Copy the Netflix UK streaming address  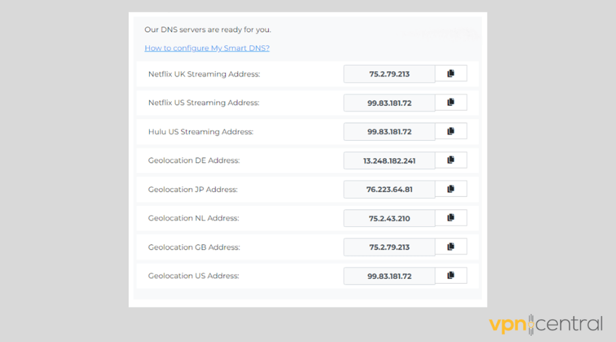450,73
